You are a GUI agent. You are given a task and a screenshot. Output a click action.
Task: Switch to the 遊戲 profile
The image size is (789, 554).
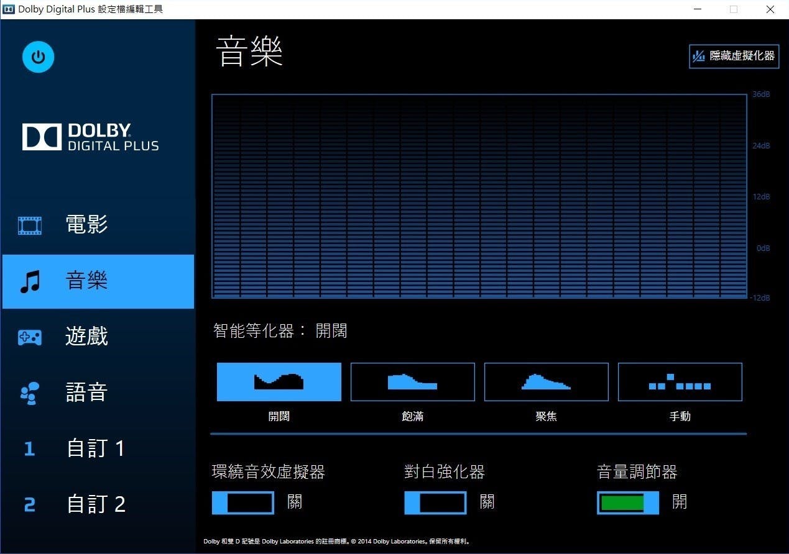tap(98, 337)
